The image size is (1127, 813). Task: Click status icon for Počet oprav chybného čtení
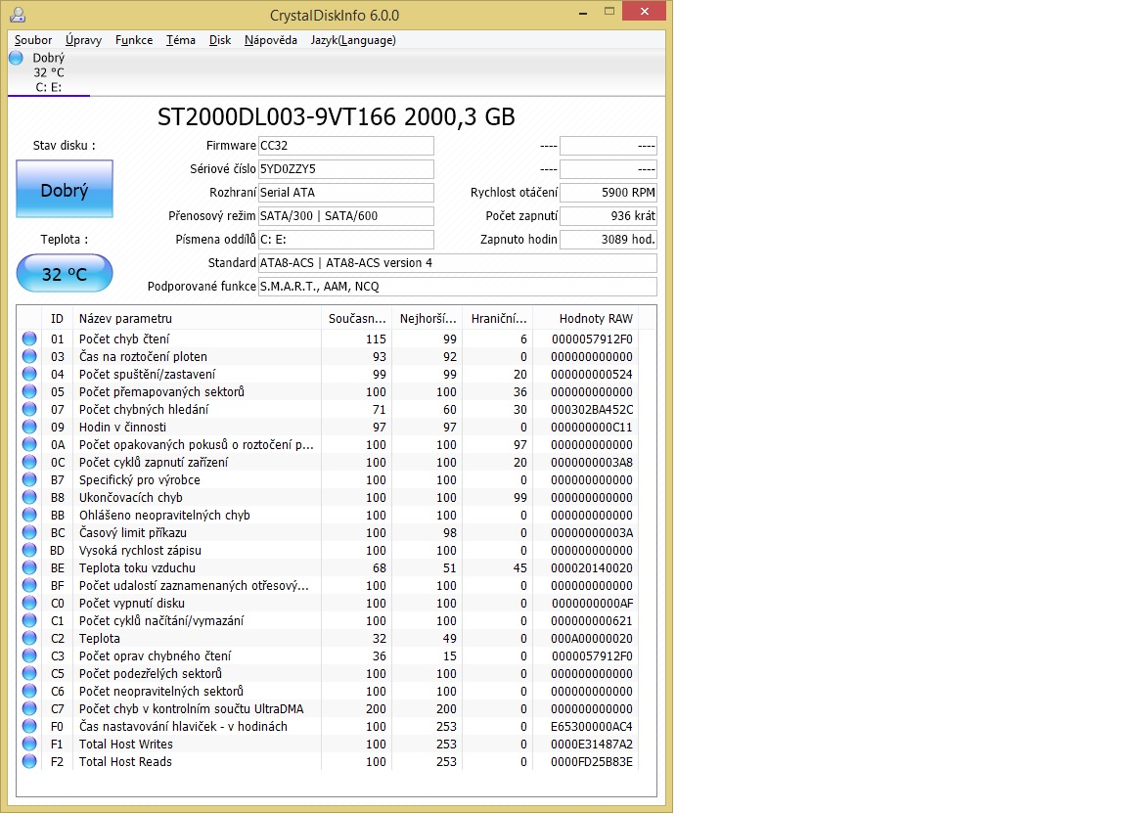(29, 655)
